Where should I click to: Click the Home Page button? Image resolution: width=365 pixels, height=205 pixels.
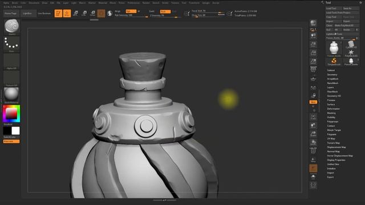[x=11, y=13]
